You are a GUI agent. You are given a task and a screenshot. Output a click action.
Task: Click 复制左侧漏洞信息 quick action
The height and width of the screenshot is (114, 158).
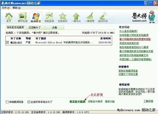pos(128,71)
